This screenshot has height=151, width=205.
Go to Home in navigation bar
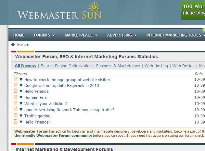click(19, 35)
